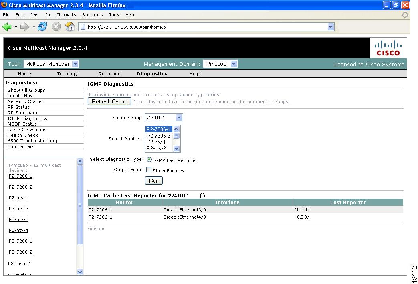Open the Locate Host link
Screen dimensions: 418x284
21,96
